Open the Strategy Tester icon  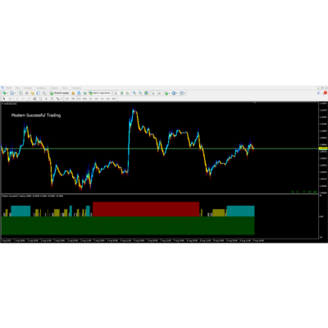(x=43, y=93)
